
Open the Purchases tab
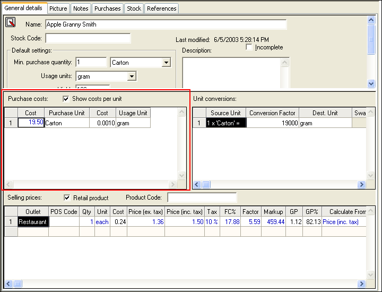pyautogui.click(x=107, y=8)
